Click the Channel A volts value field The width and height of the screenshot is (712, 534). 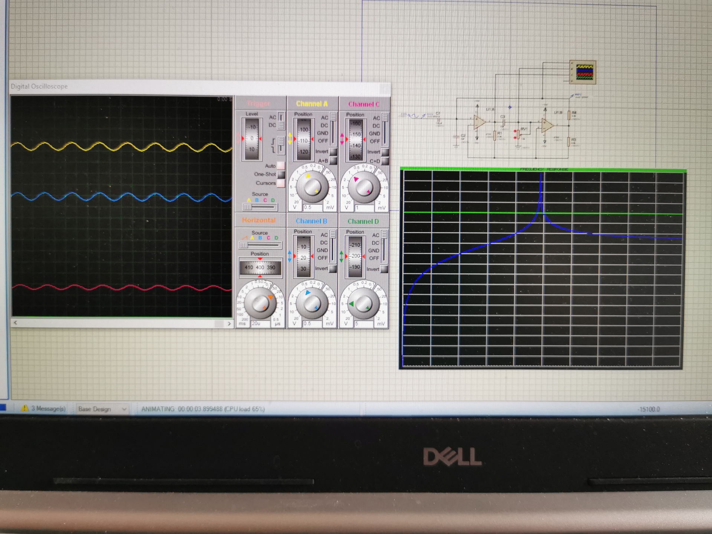pos(312,208)
